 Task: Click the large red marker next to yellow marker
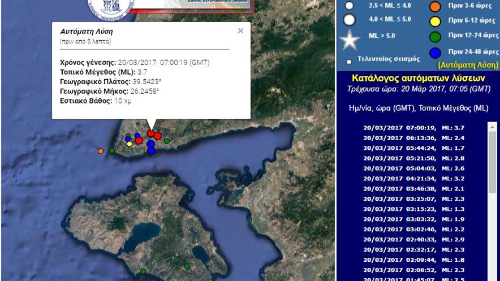tap(139, 140)
